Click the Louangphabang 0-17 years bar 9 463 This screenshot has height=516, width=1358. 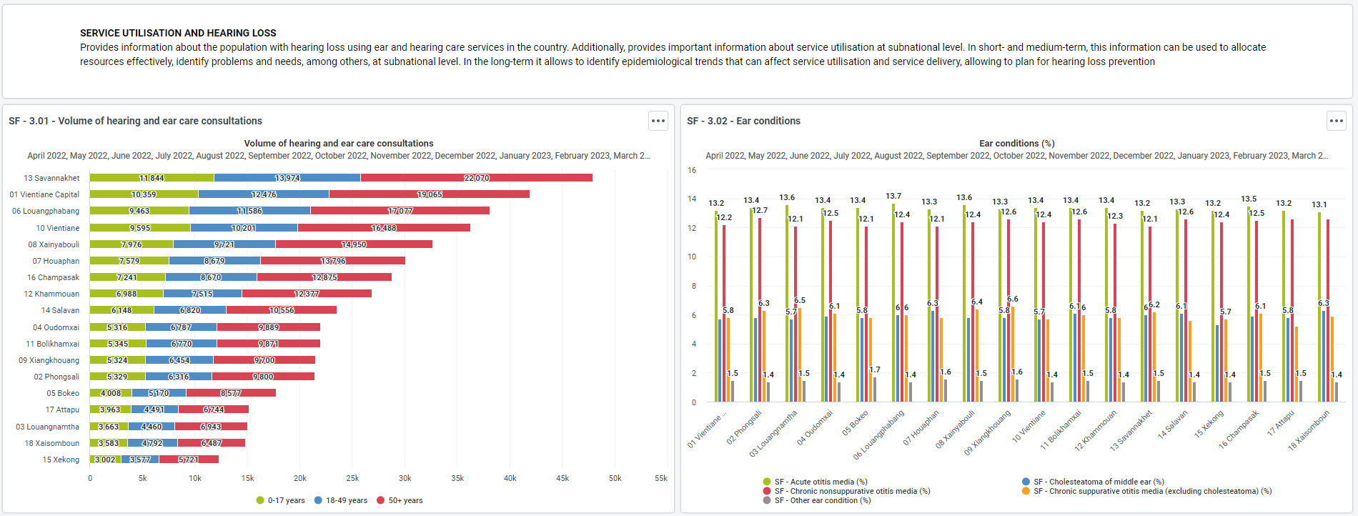139,211
